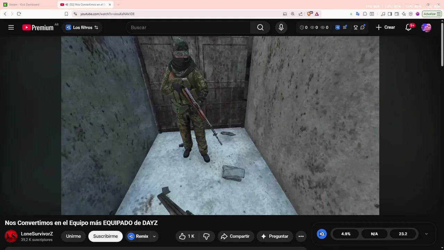Click the Compartir share button

236,236
